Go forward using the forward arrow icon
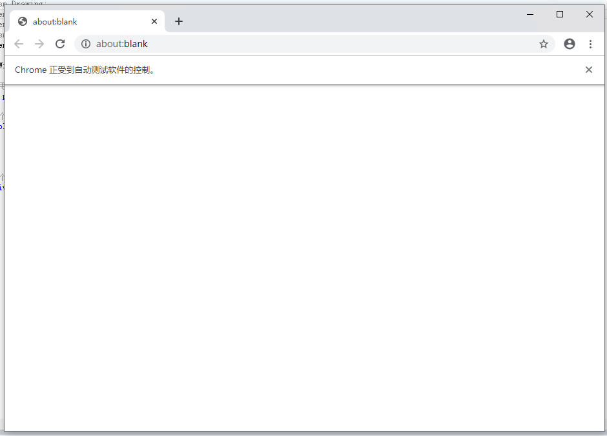607x436 pixels. (x=39, y=44)
